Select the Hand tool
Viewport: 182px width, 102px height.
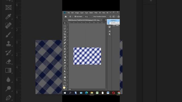pos(65,77)
